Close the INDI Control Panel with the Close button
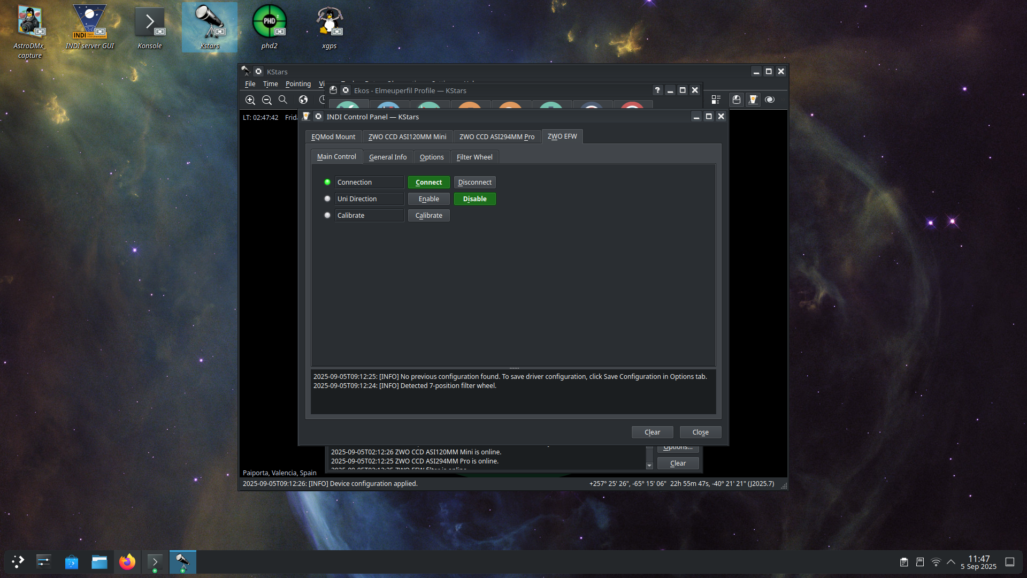This screenshot has width=1027, height=578. click(x=700, y=432)
